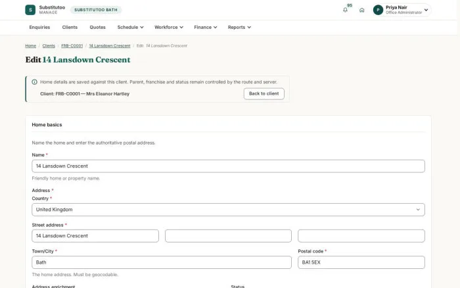
Task: Click the 'Client: FRB-C0001 — Mrs Eleanor Hartley' text
Action: point(85,94)
